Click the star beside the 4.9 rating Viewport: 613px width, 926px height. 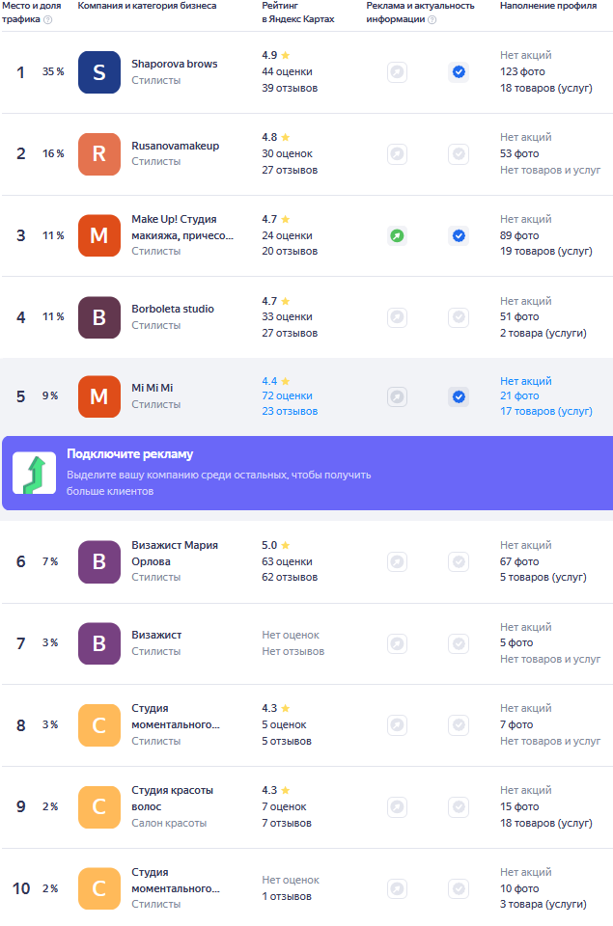(286, 55)
